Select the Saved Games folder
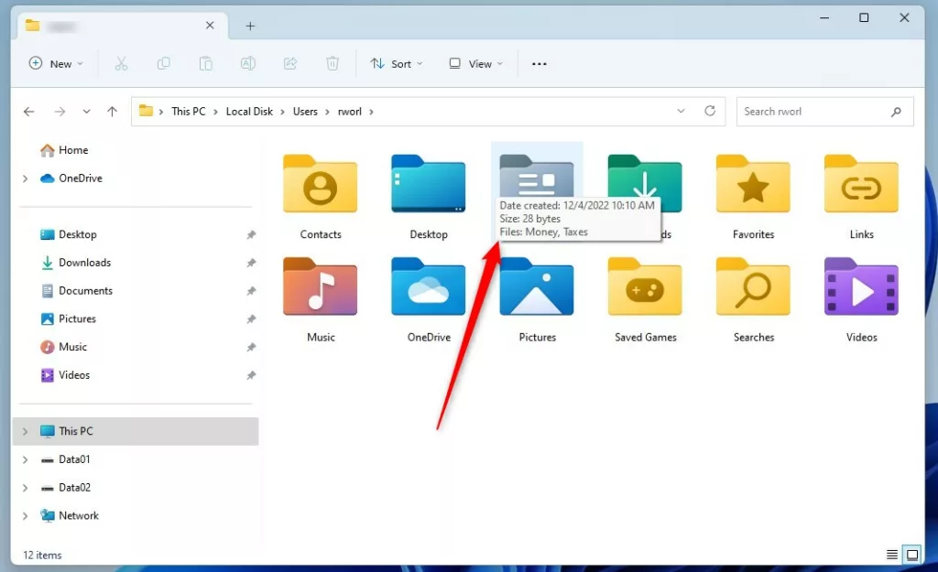Viewport: 938px width, 572px height. tap(645, 299)
